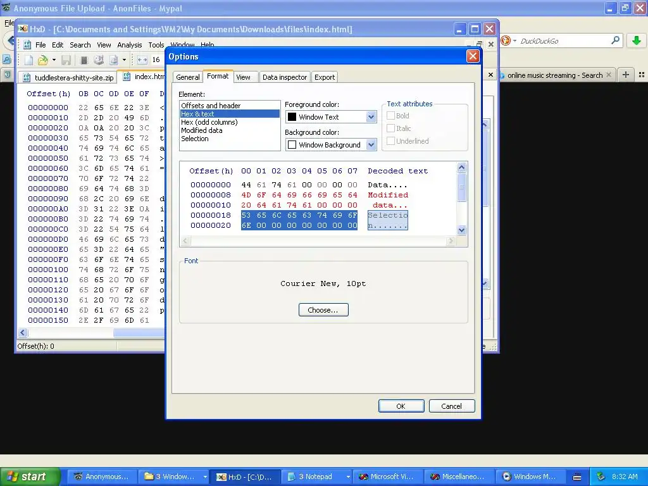Screen dimensions: 648x486
Task: Open the Search menu in HxD
Action: tap(80, 45)
